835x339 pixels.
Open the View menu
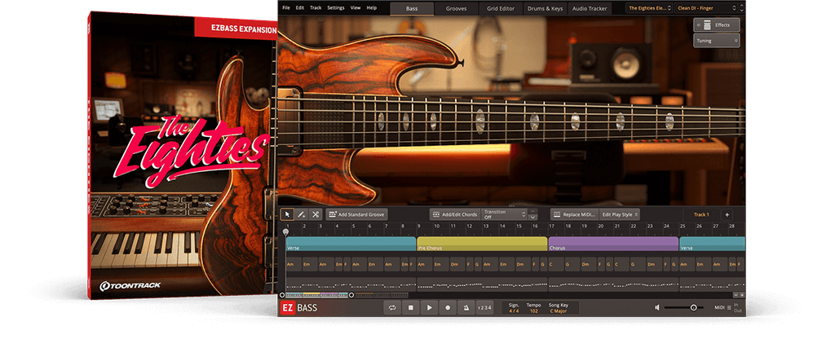click(356, 8)
